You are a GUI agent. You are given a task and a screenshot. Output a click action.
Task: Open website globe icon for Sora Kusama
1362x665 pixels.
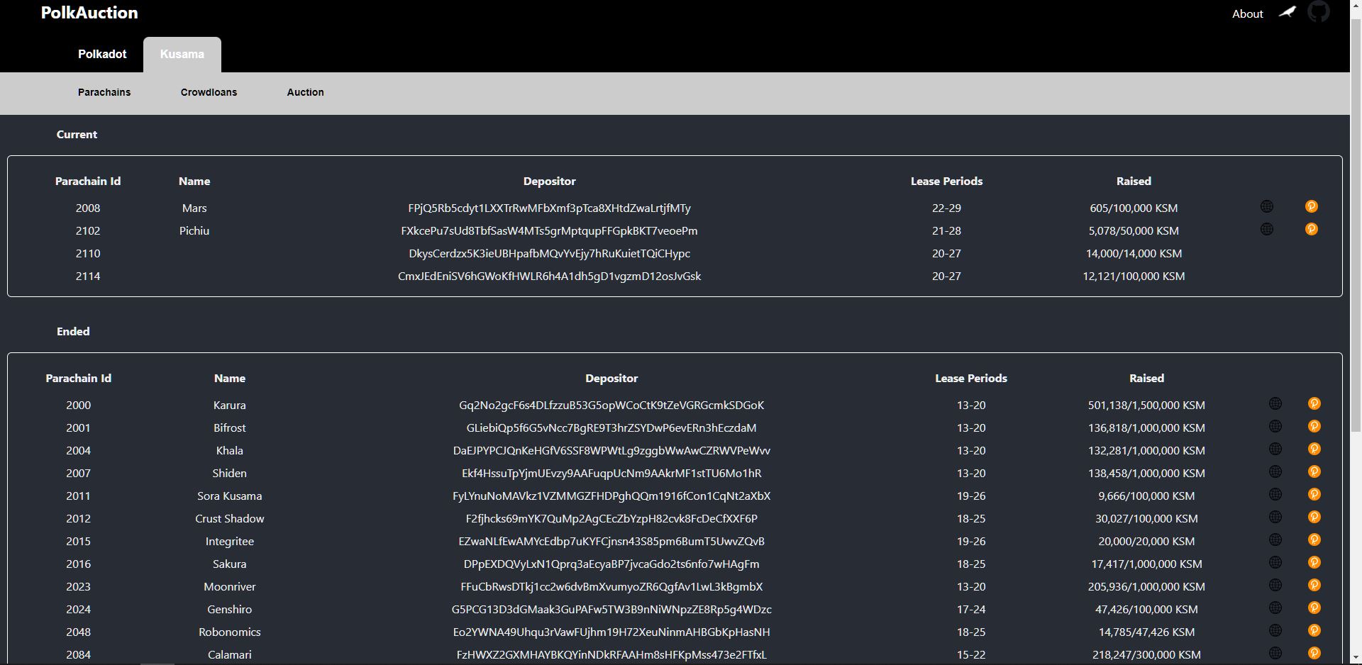(x=1275, y=494)
